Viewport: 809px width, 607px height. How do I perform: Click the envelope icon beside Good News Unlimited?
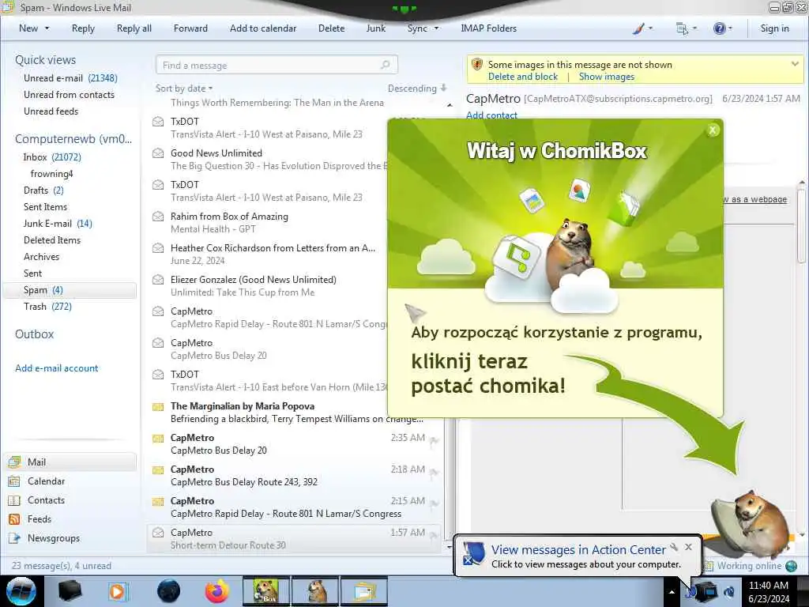(158, 153)
